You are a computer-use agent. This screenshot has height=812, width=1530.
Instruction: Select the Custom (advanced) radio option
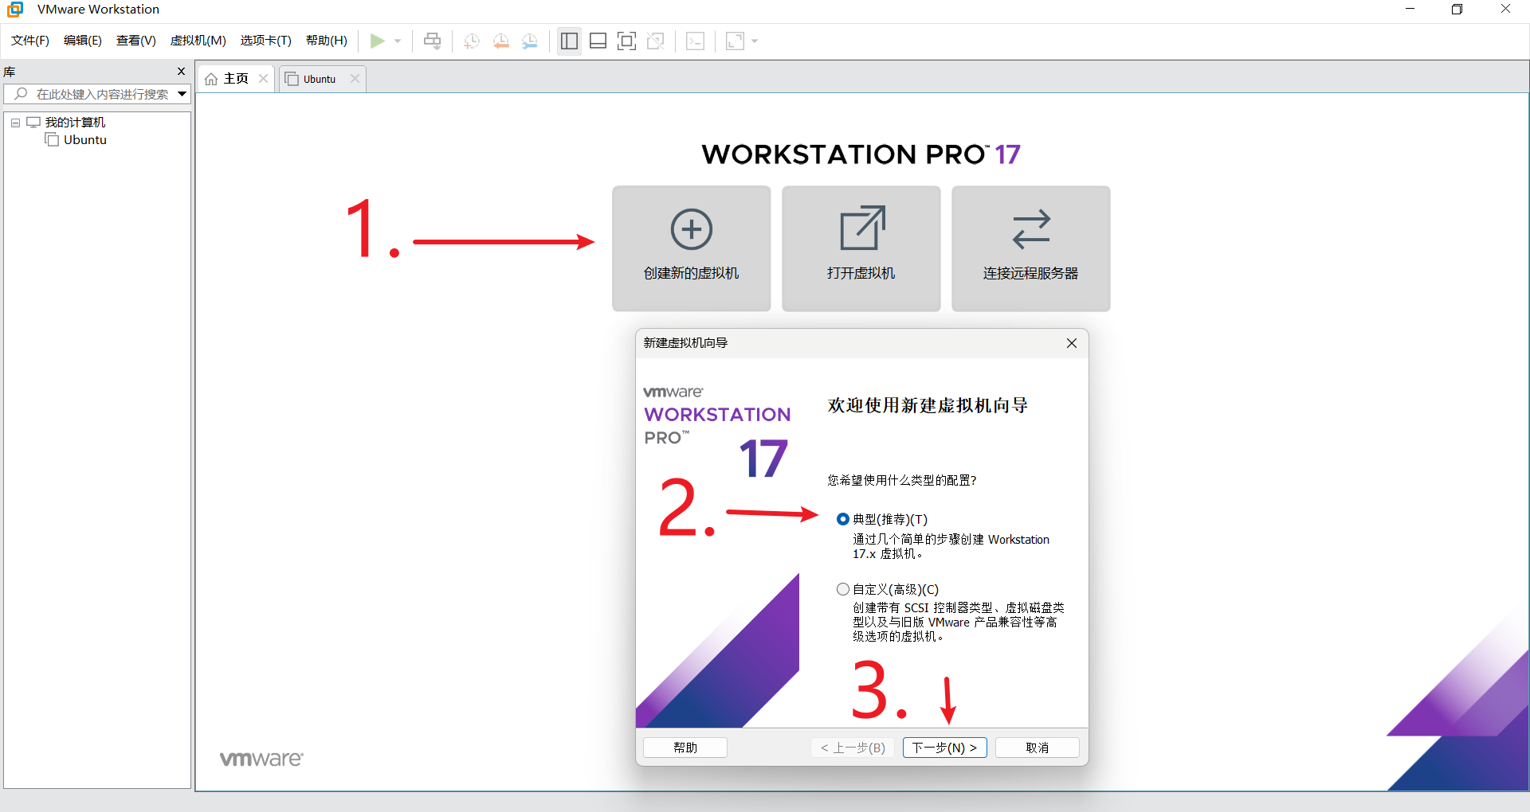pyautogui.click(x=843, y=589)
